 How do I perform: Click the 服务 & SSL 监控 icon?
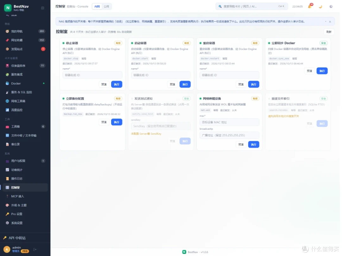(7, 92)
